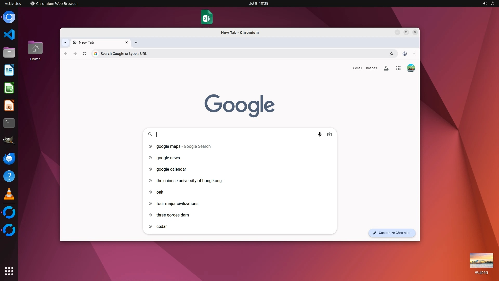Open the Chromium profile icon
The height and width of the screenshot is (281, 499).
tap(404, 54)
